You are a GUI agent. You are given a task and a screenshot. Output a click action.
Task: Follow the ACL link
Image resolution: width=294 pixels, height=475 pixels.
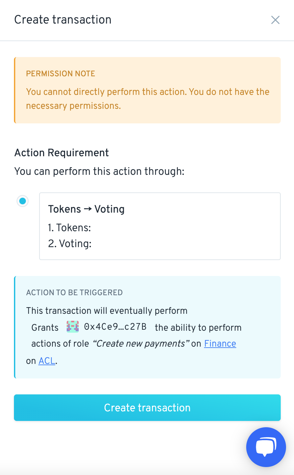47,361
